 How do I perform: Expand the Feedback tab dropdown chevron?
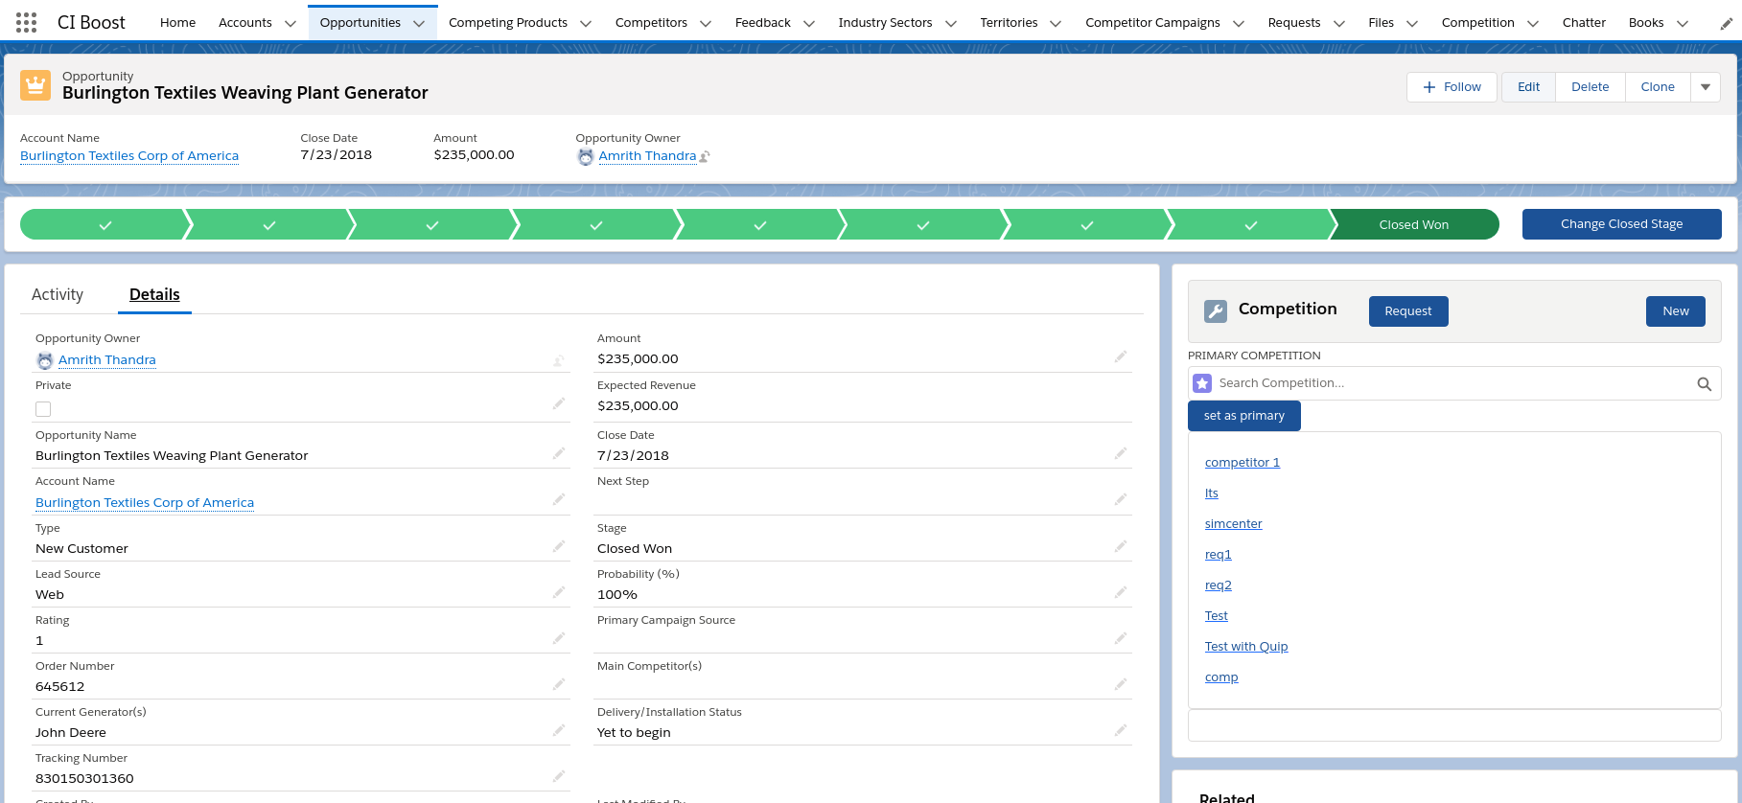point(809,23)
